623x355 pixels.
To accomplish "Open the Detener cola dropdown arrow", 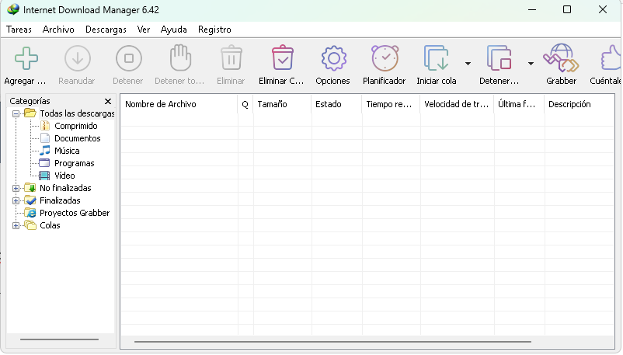I will pyautogui.click(x=531, y=64).
